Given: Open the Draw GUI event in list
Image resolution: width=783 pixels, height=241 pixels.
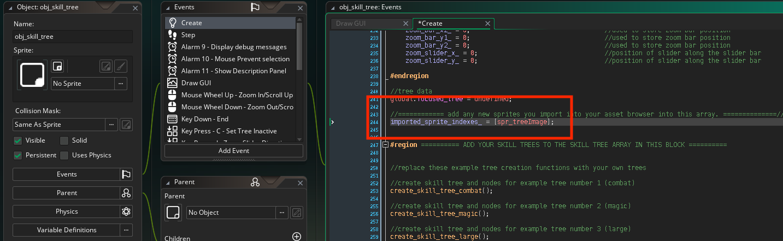Looking at the screenshot, I should (x=230, y=83).
